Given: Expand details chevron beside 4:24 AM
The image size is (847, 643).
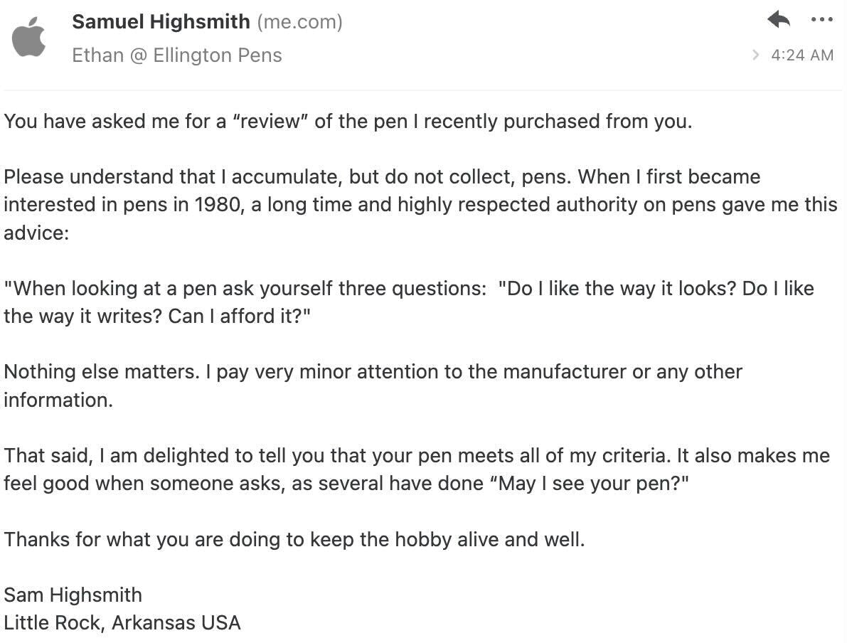Looking at the screenshot, I should [x=755, y=55].
